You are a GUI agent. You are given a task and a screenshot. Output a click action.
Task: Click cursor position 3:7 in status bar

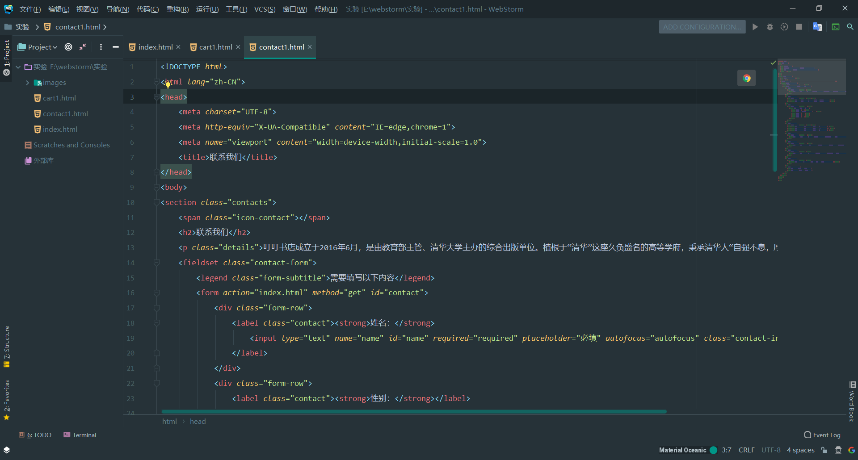(x=726, y=450)
